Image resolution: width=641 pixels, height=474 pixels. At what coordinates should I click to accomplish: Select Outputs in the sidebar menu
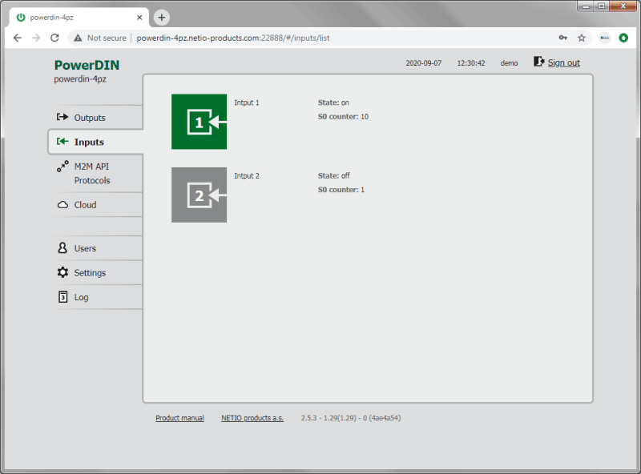click(91, 117)
